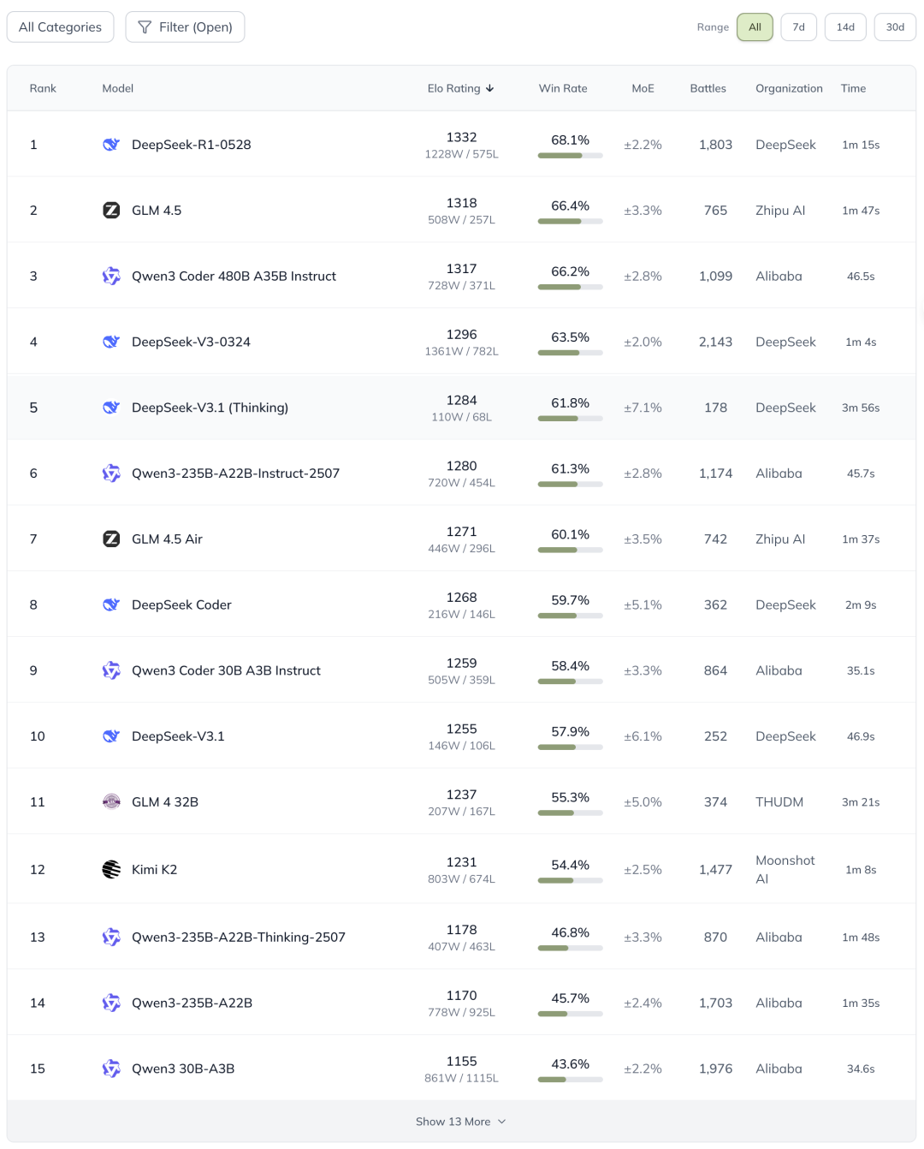Click the Qwen3 Coder 480B A35B Instruct logo
The height and width of the screenshot is (1149, 924).
coord(111,276)
